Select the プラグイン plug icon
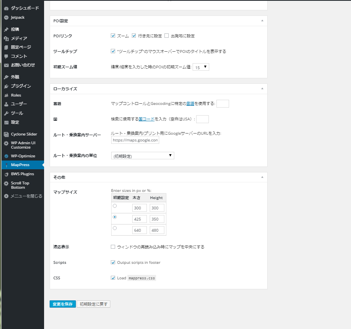The height and width of the screenshot is (329, 351). click(6, 86)
